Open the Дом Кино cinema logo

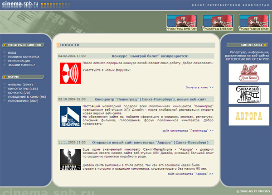249,73
